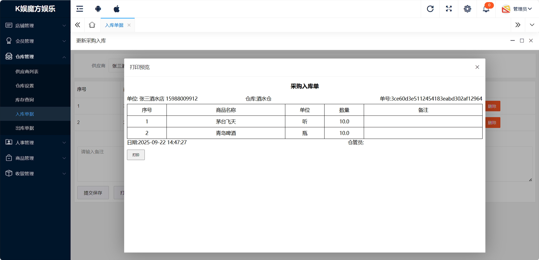Select 出库单据 in sidebar
Image resolution: width=539 pixels, height=260 pixels.
(25, 128)
